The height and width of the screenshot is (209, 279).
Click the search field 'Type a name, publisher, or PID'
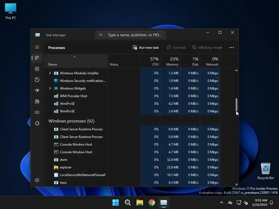click(131, 35)
